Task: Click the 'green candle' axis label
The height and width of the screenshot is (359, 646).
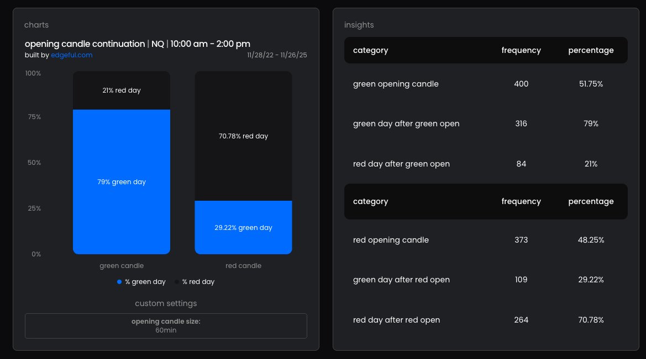Action: (x=122, y=266)
